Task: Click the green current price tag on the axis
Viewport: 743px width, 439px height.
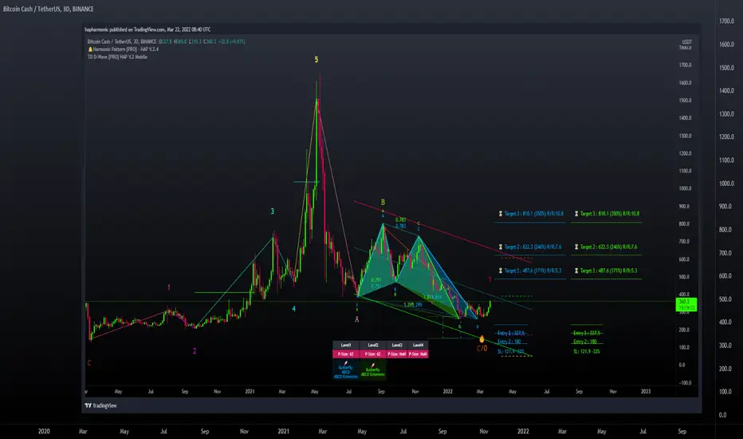Action: 686,305
